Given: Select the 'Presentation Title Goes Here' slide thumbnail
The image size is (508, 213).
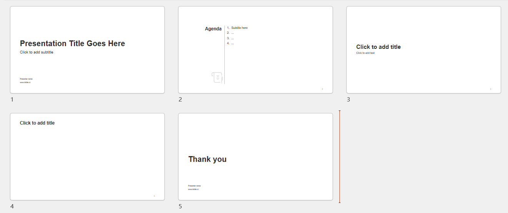Looking at the screenshot, I should [x=87, y=50].
